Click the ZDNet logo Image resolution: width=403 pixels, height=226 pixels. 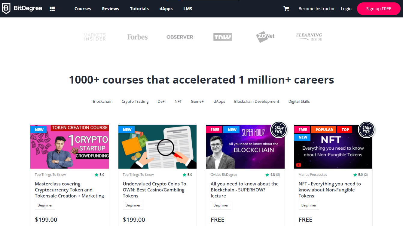265,37
